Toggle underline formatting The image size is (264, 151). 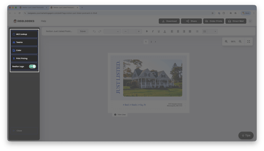pyautogui.click(x=159, y=31)
